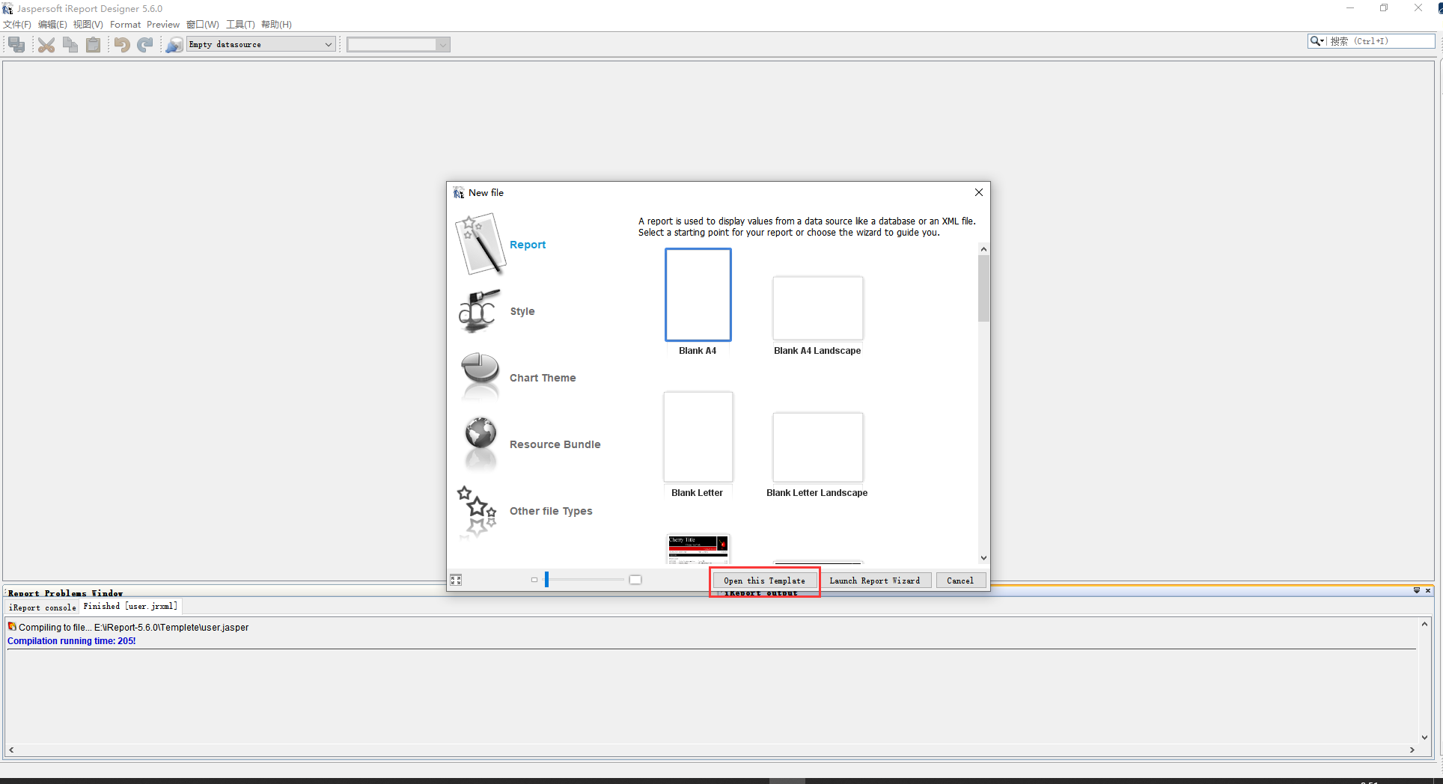Select the Report category icon
Screen dimensions: 1443x784
(x=480, y=243)
